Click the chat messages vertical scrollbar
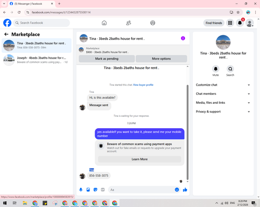Image resolution: width=260 pixels, height=207 pixels. pyautogui.click(x=187, y=132)
